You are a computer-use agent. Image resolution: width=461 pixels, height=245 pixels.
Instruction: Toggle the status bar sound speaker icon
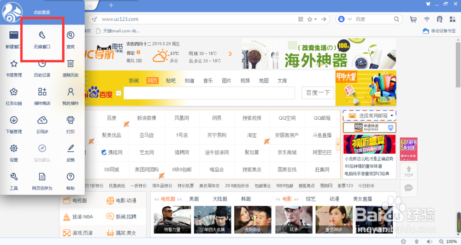tap(430, 241)
